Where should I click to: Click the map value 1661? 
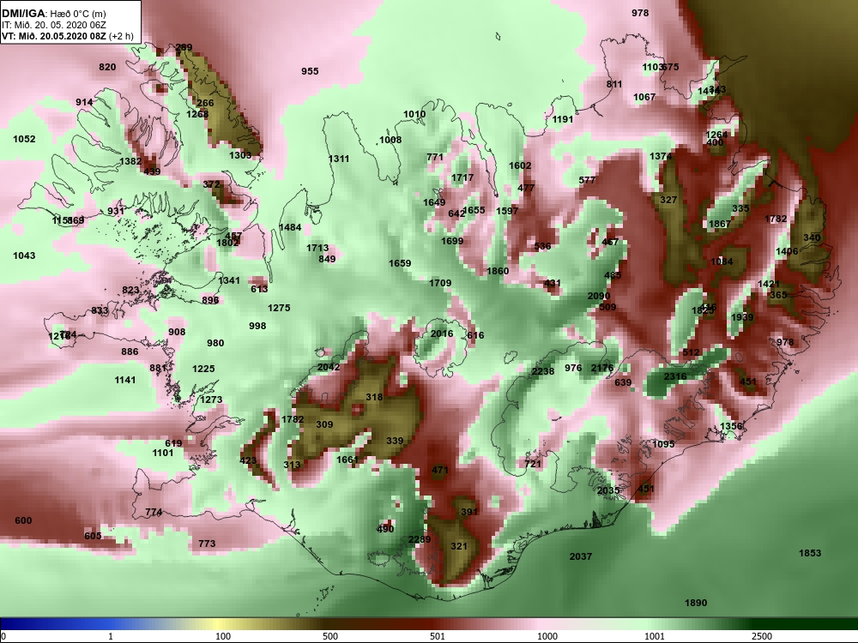tap(347, 460)
